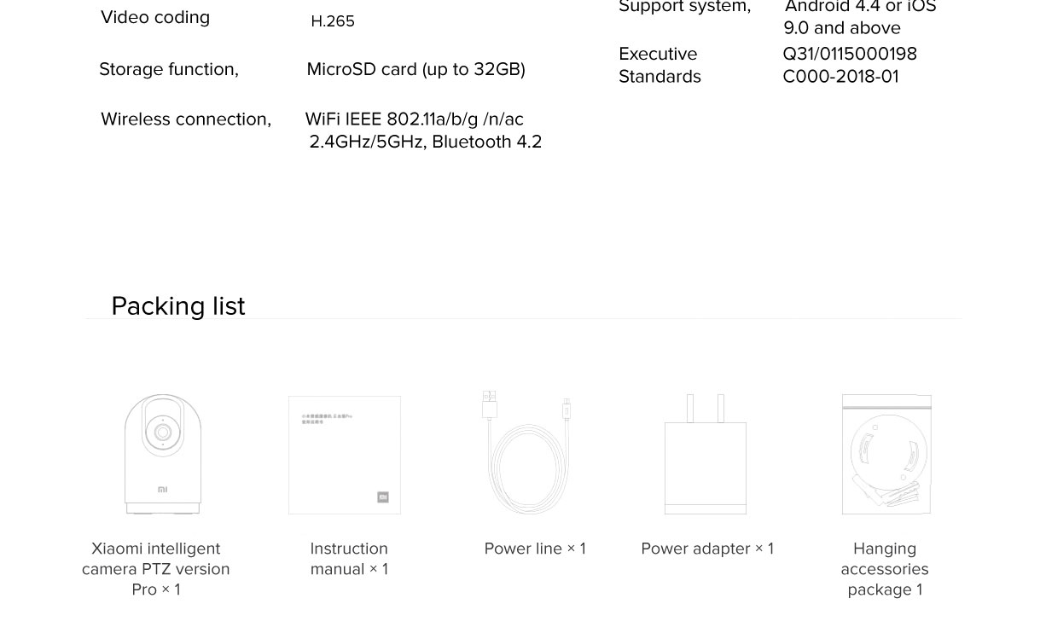The image size is (1046, 639).
Task: Click the "Executive Standards" label
Action: (660, 65)
